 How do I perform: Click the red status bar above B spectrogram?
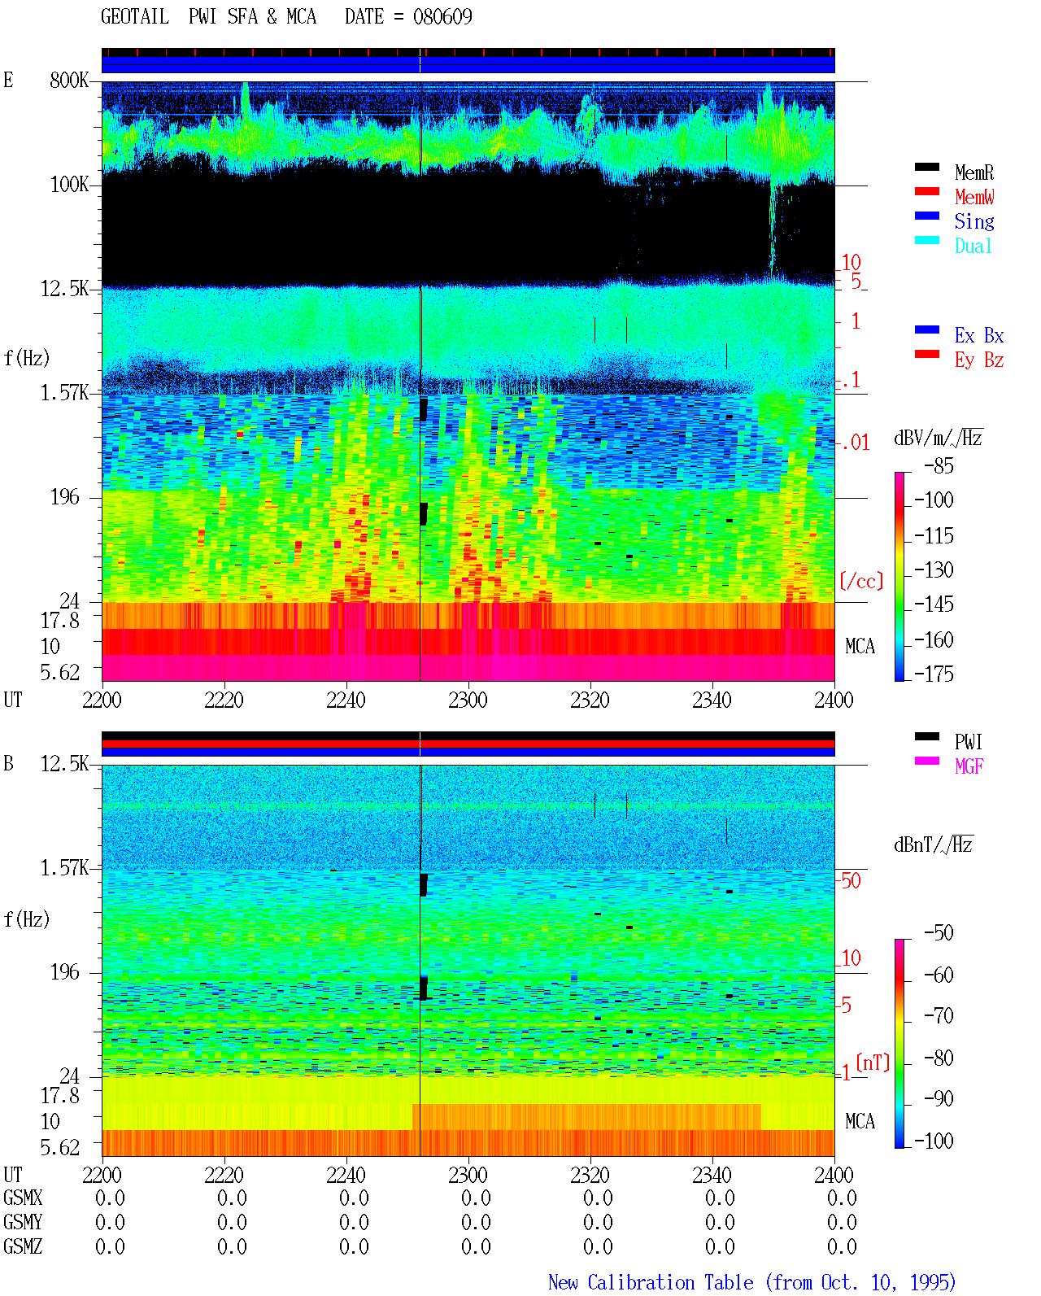click(468, 744)
